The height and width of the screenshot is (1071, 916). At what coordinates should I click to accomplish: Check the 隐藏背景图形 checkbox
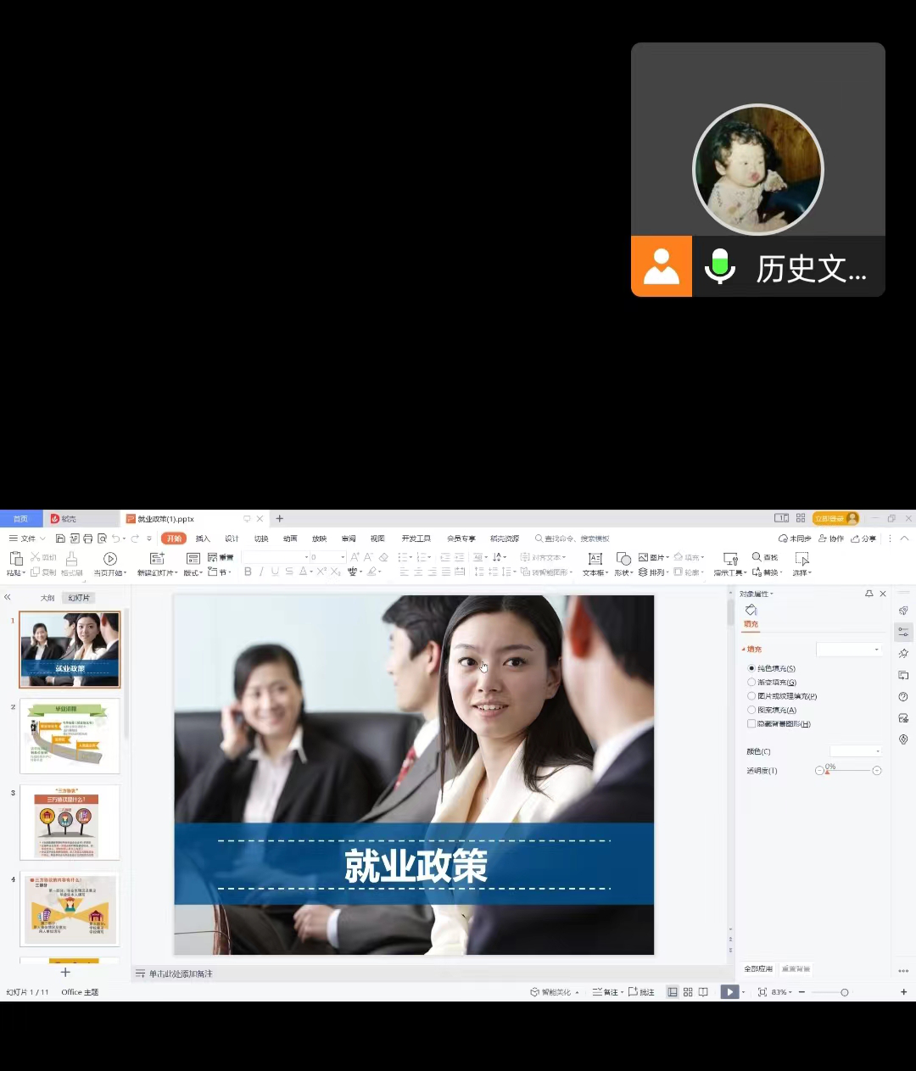pyautogui.click(x=751, y=724)
